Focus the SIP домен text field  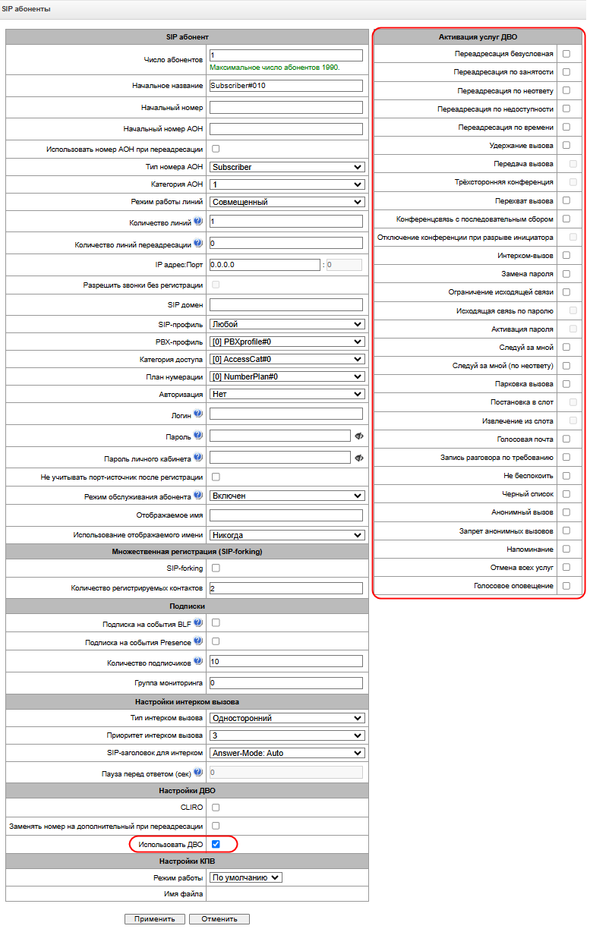click(x=286, y=304)
